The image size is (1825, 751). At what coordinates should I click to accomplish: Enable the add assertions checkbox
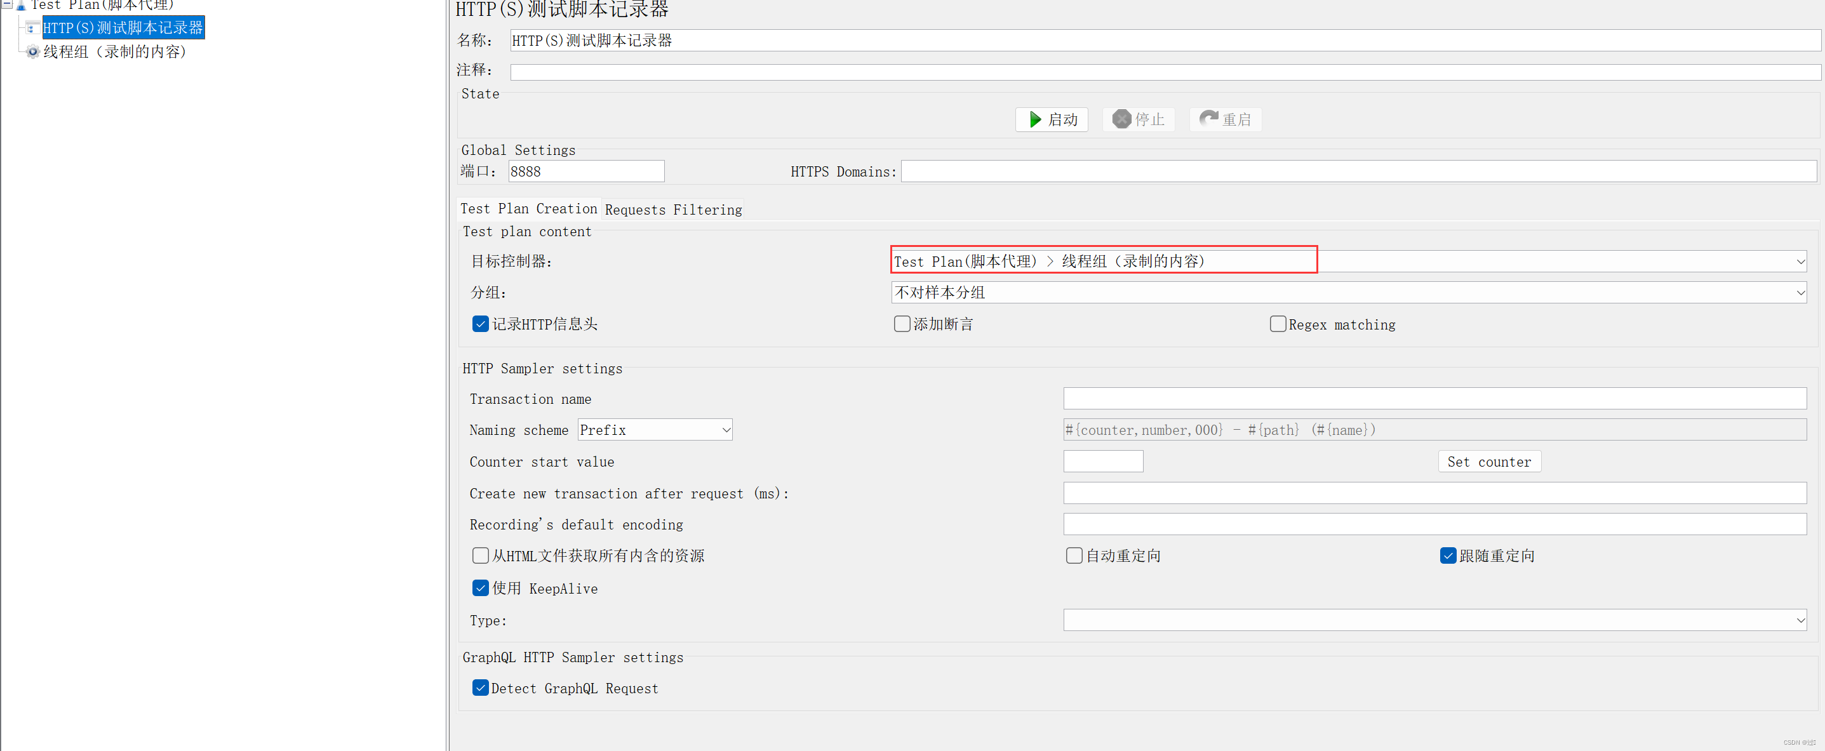[x=901, y=324]
